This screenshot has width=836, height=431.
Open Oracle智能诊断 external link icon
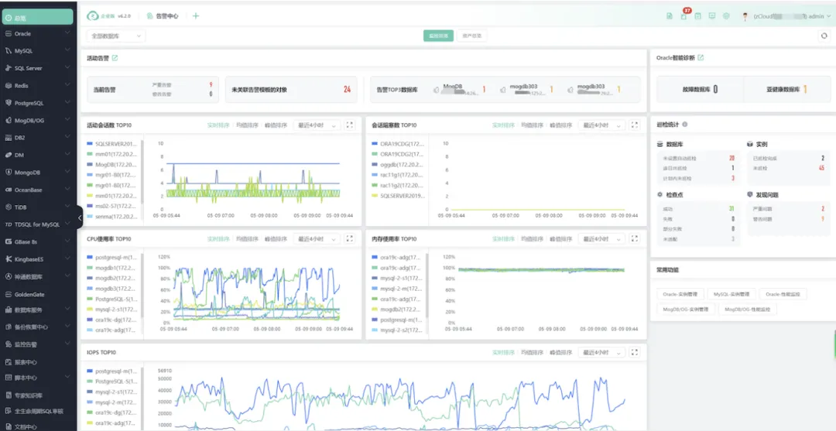pos(701,58)
